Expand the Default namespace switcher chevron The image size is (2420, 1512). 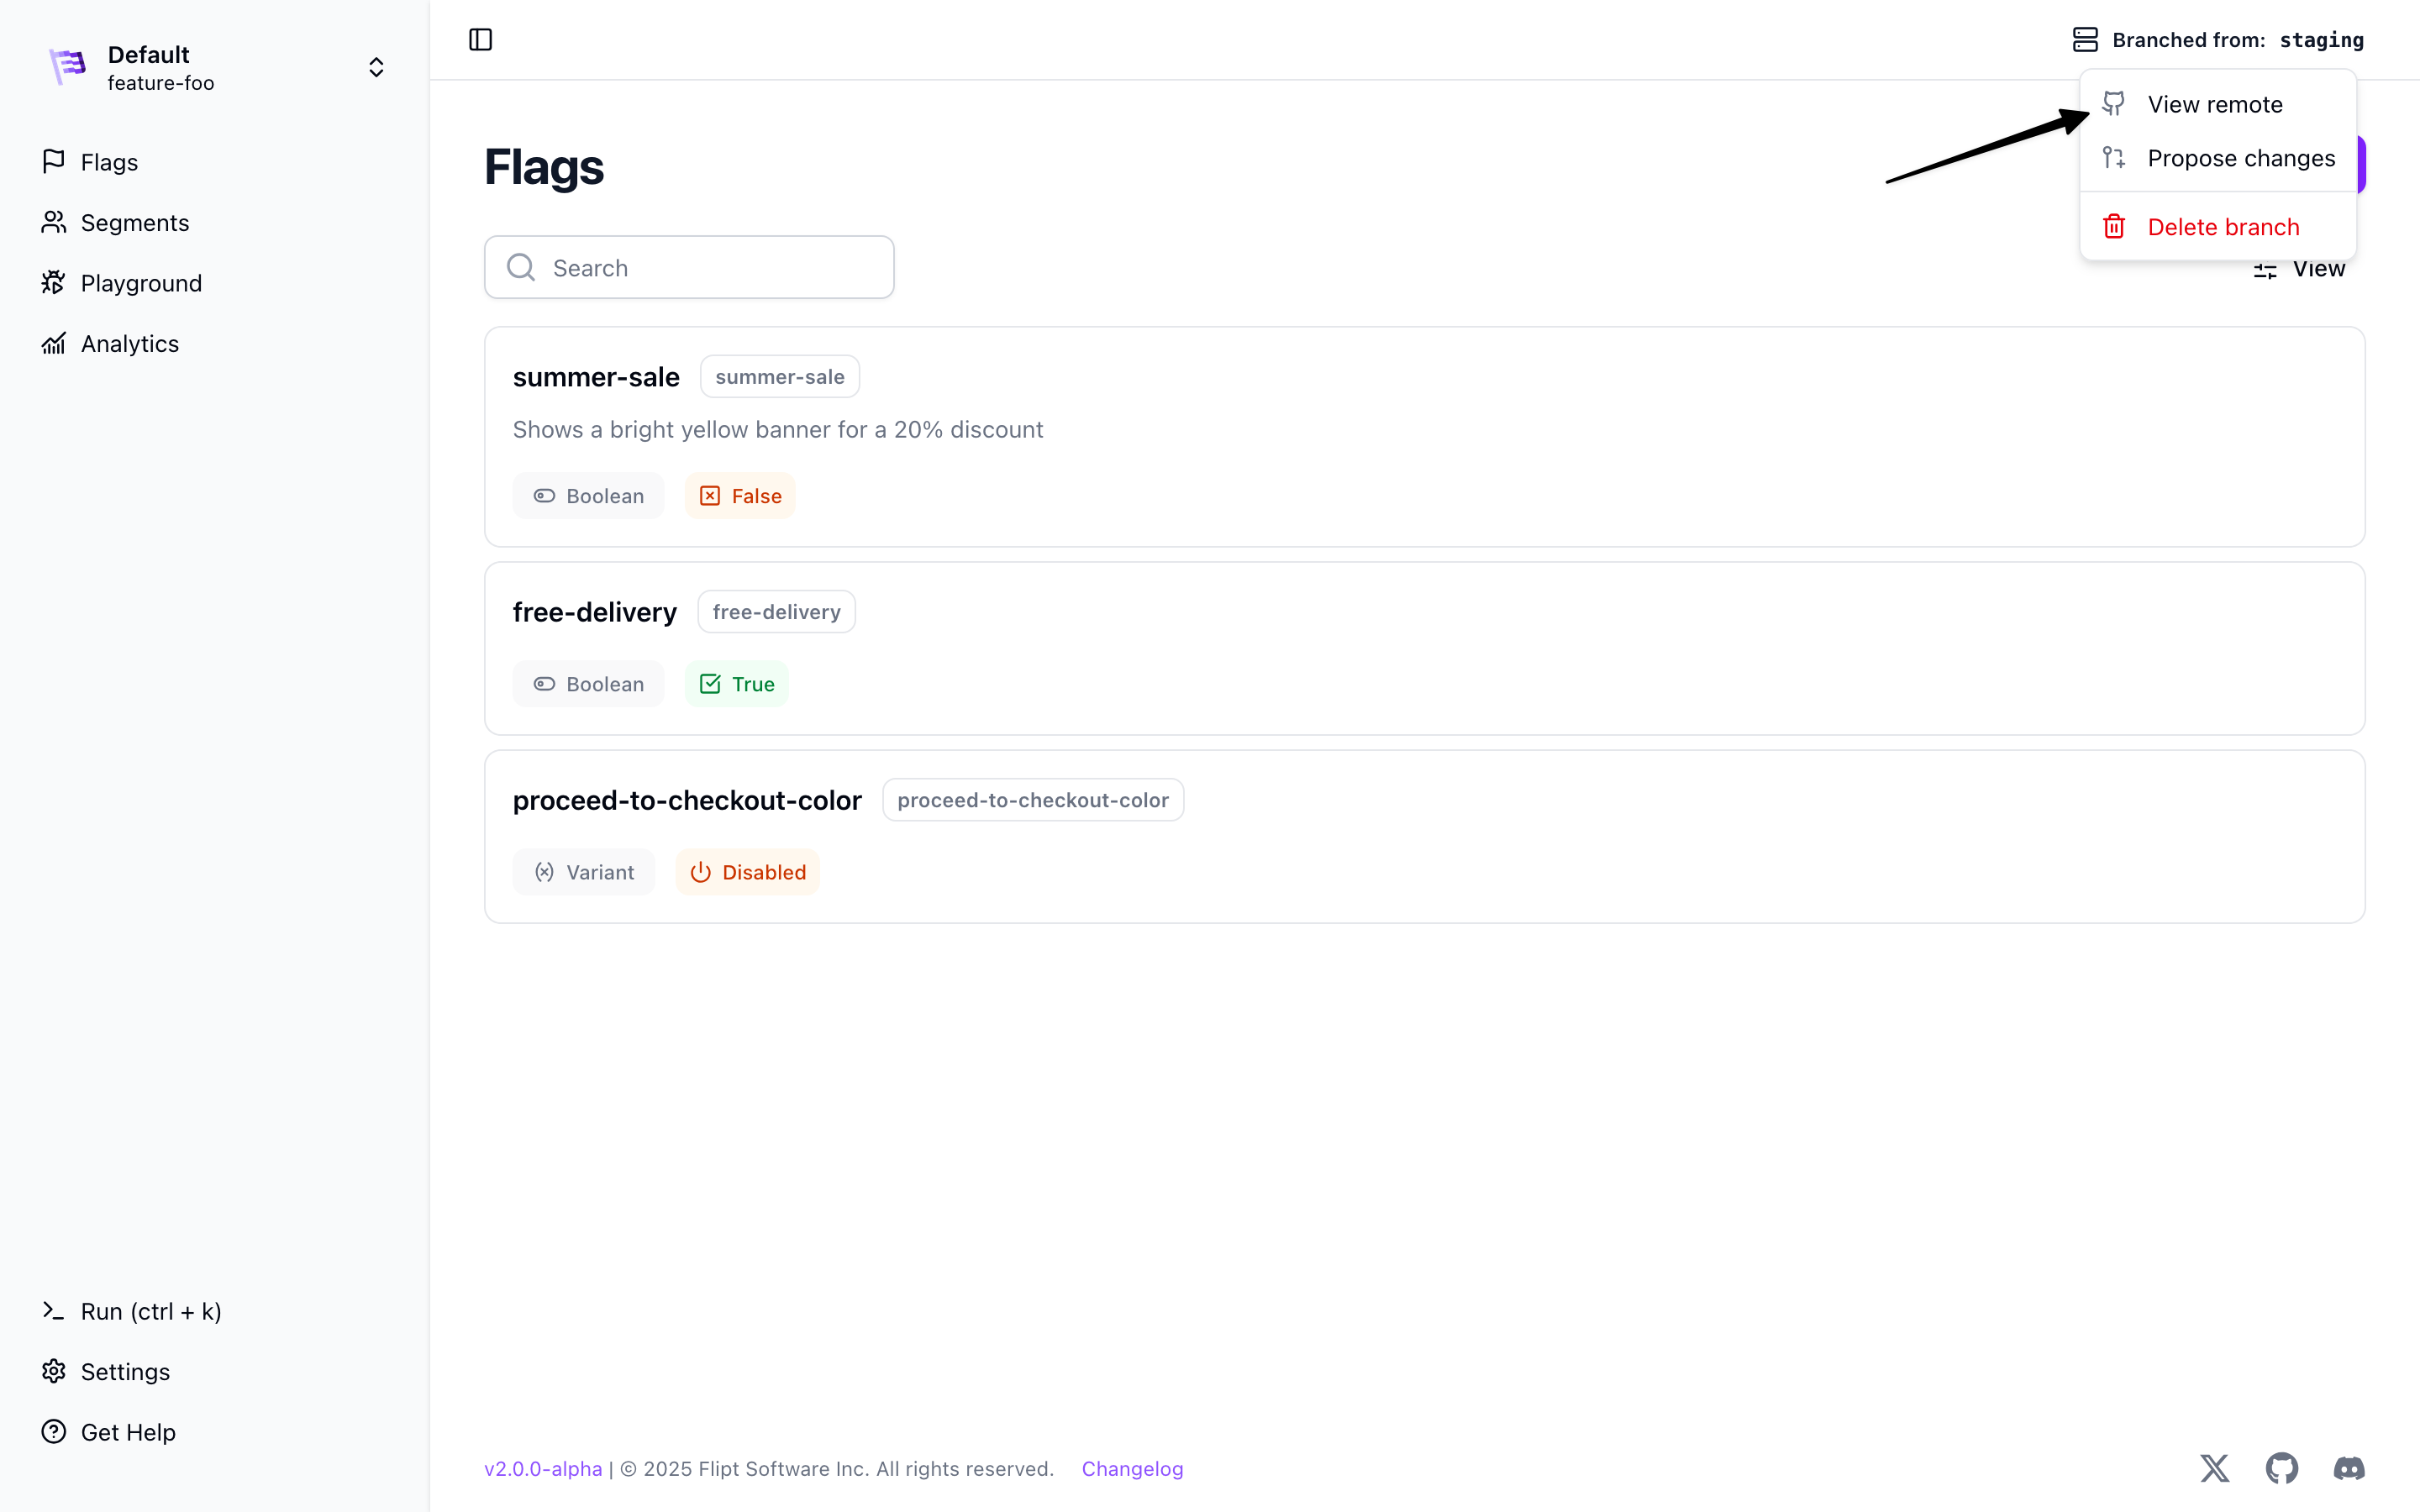(376, 67)
